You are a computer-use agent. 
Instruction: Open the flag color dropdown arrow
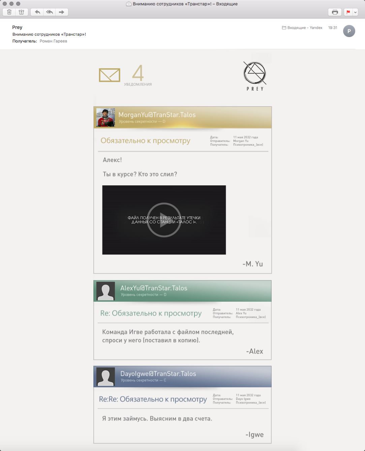coord(355,12)
